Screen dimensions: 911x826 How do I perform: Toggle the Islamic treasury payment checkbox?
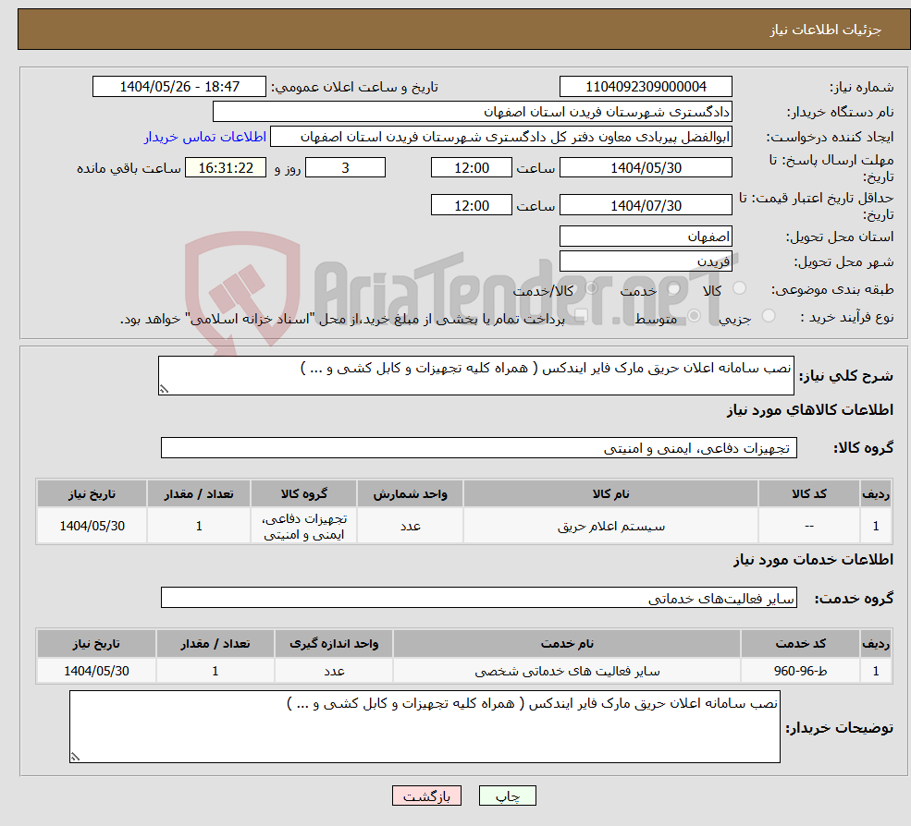click(581, 316)
